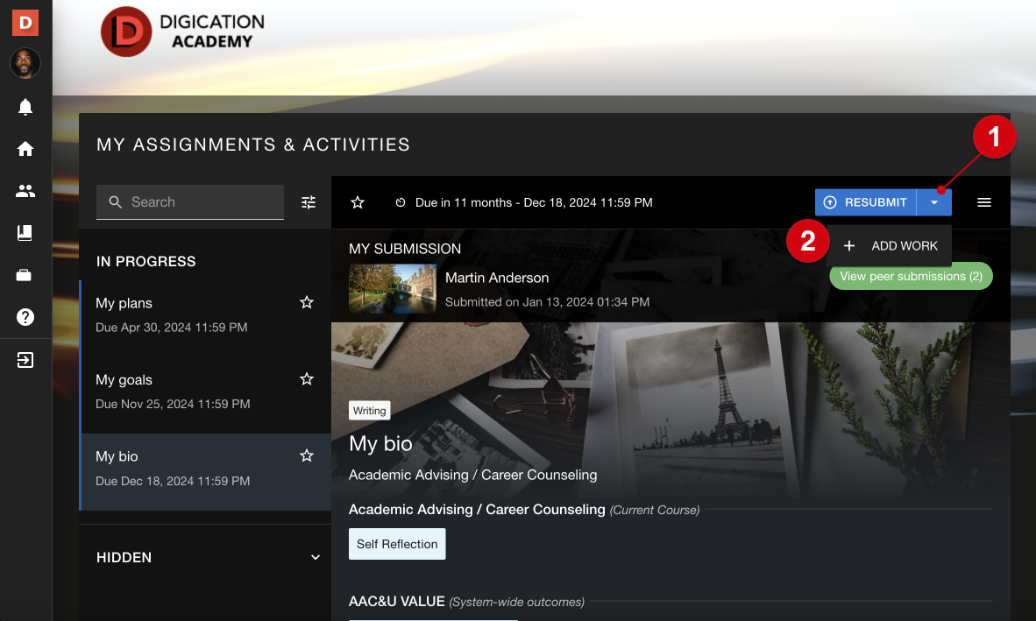1036x621 pixels.
Task: Click the notifications bell icon
Action: pyautogui.click(x=25, y=108)
